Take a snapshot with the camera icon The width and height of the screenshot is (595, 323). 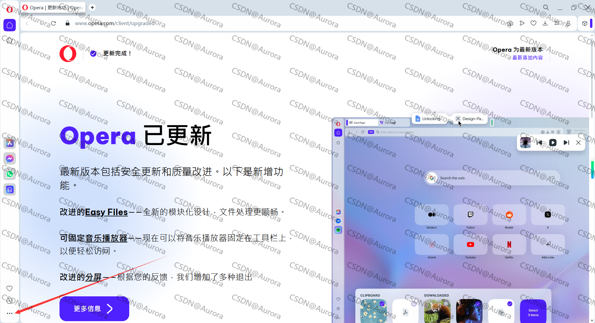510,23
